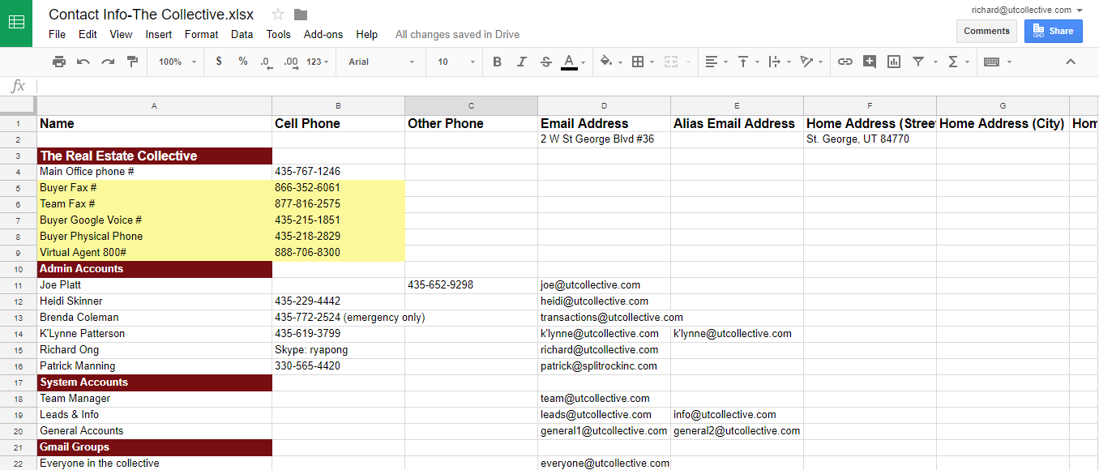The height and width of the screenshot is (470, 1099).
Task: Open the Add-ons menu
Action: point(323,34)
